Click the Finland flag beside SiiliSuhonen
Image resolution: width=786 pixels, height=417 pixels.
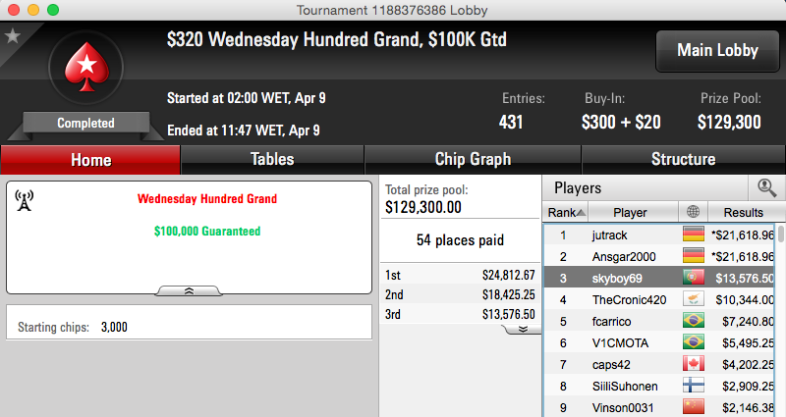pyautogui.click(x=694, y=386)
